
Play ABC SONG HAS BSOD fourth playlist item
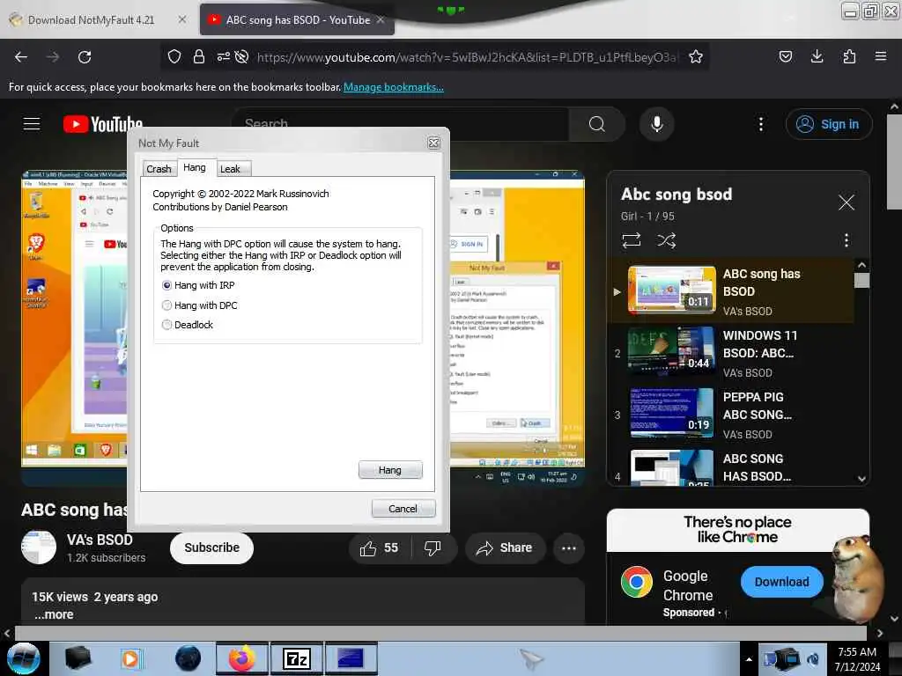(733, 467)
